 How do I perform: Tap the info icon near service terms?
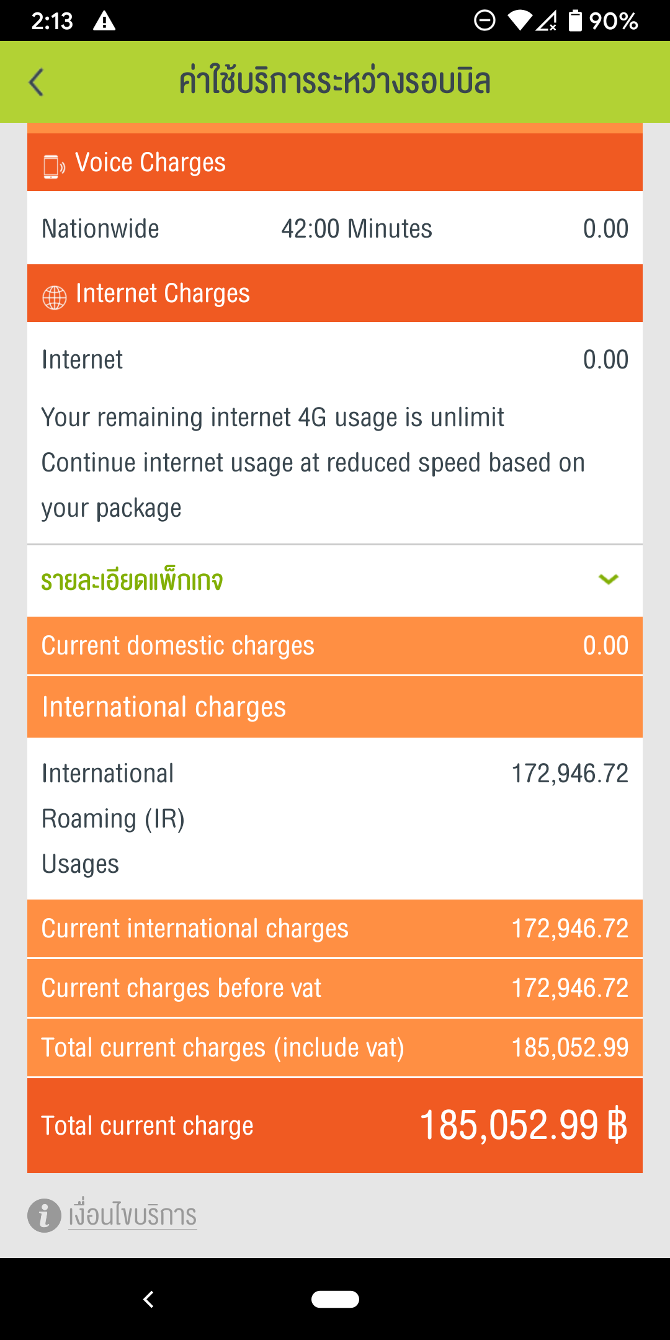(x=44, y=1215)
